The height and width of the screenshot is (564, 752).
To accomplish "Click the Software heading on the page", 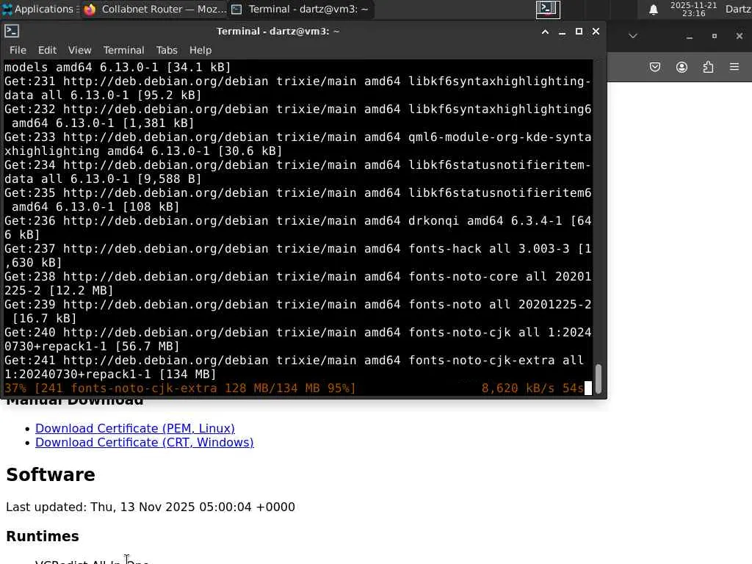I will [x=51, y=475].
